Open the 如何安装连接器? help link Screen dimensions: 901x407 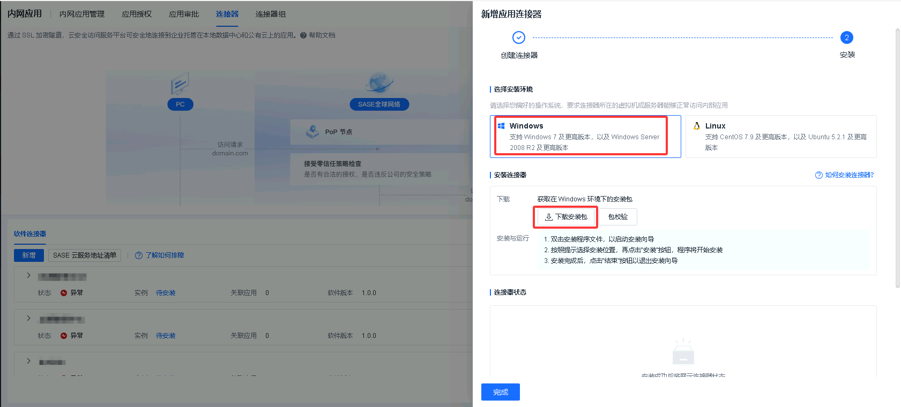(845, 175)
